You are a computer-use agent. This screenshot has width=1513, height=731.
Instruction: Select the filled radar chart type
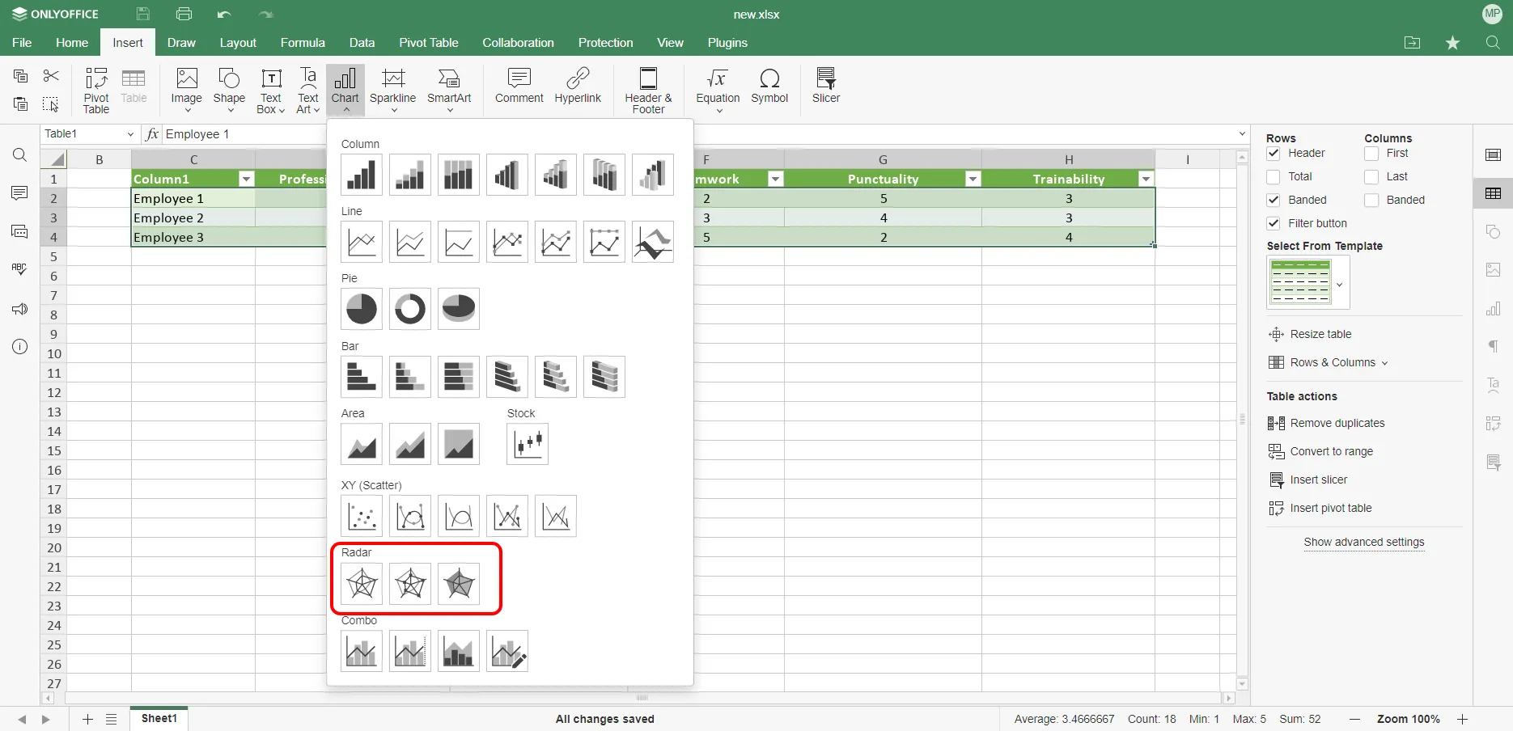pos(459,583)
